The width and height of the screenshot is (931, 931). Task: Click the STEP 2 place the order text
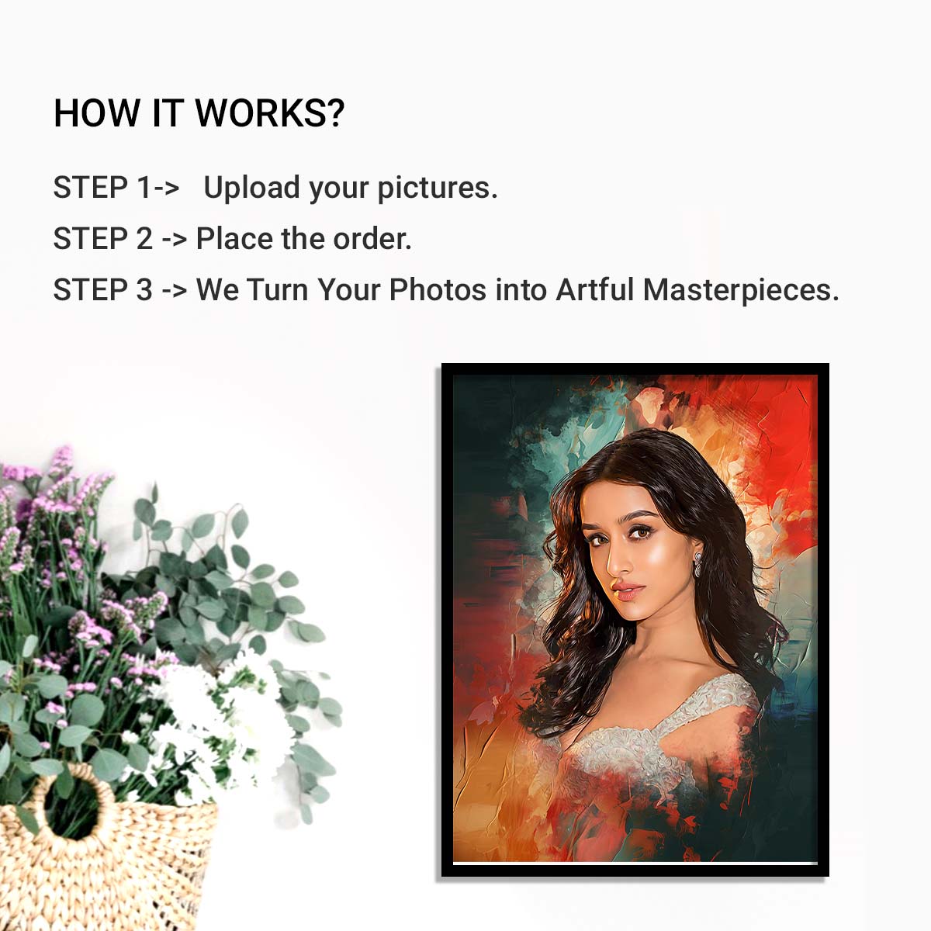click(x=232, y=239)
